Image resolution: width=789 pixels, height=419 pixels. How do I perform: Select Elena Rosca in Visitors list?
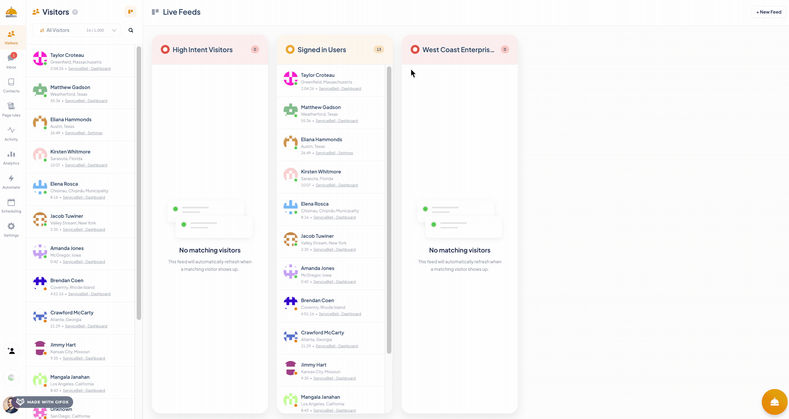click(81, 190)
